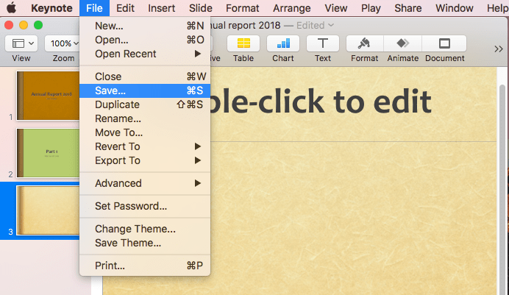
Task: Select slide 1 Annual Report thumbnail
Action: click(x=48, y=96)
